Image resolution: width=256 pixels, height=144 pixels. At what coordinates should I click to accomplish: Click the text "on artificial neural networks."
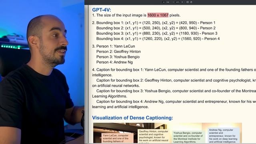(116, 86)
